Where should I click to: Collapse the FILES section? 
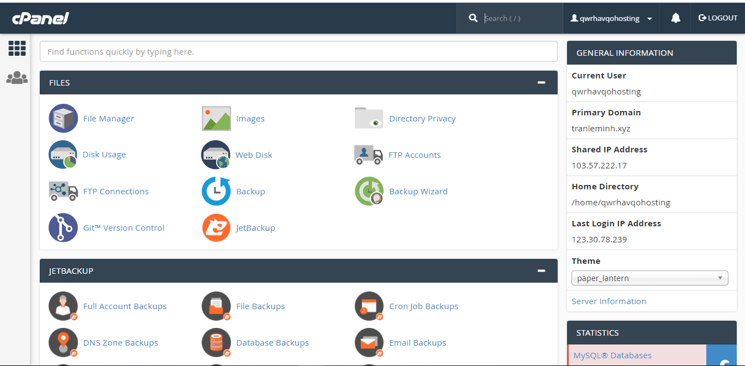(542, 83)
